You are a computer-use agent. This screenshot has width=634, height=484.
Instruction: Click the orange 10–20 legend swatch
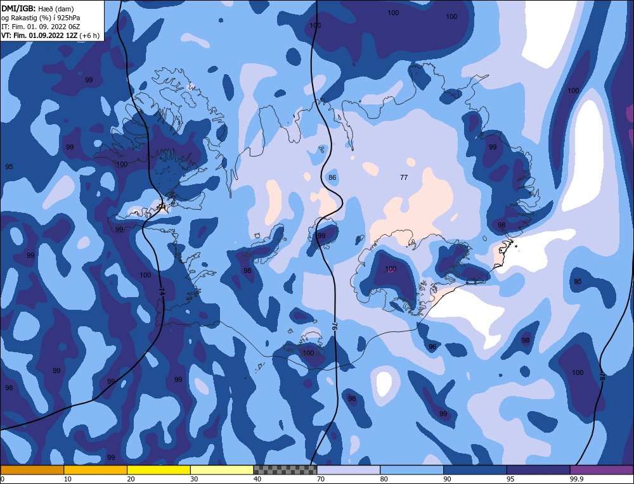pyautogui.click(x=96, y=470)
